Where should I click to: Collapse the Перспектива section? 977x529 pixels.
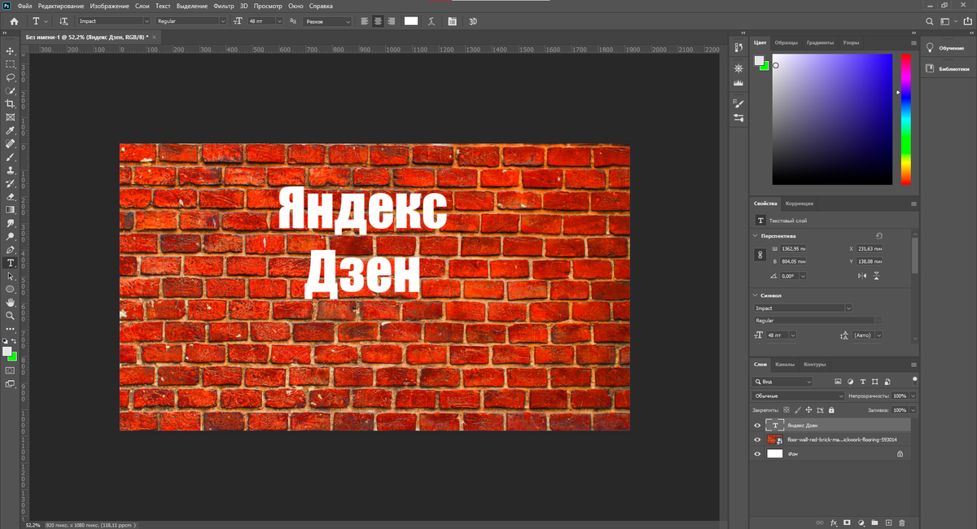[755, 235]
